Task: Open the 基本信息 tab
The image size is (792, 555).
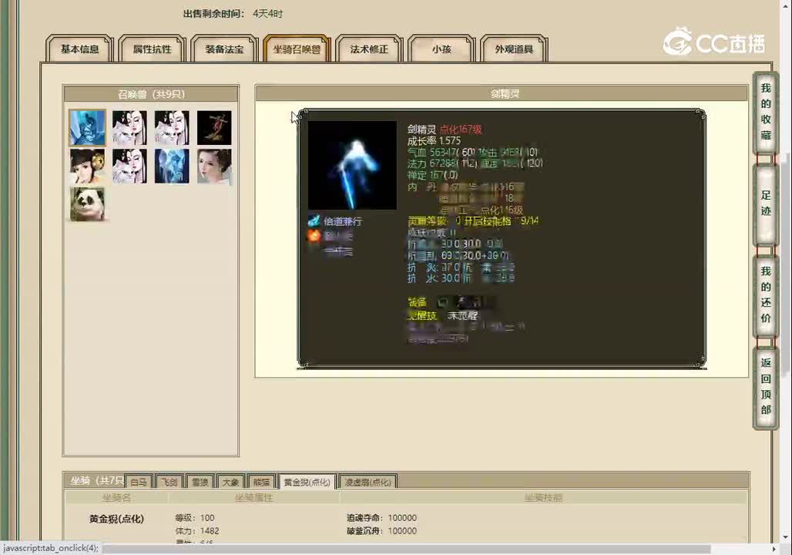Action: 79,49
